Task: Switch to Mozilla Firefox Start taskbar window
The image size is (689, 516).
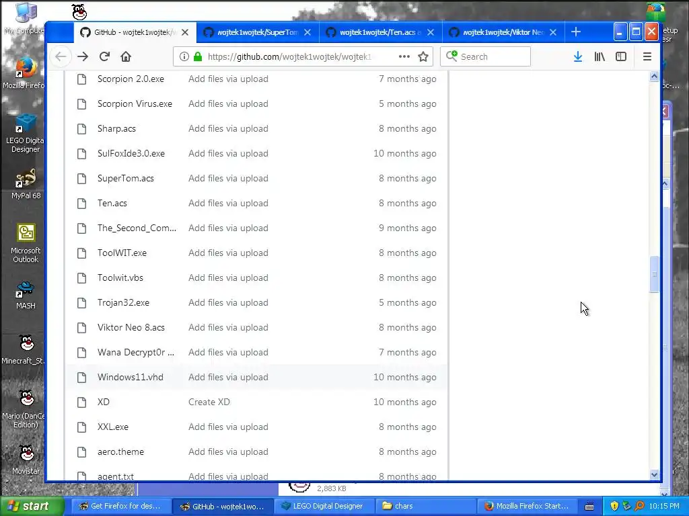Action: click(526, 506)
